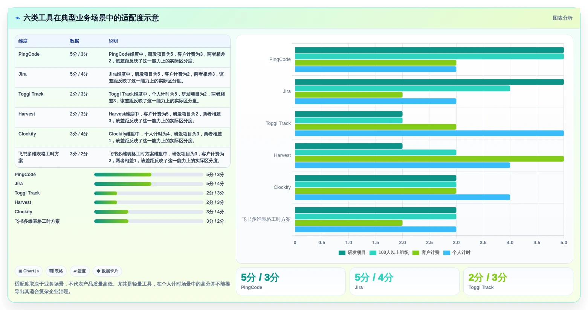Click PingCode's 研发项目 dark green bar
Screen dimensions: 588x310
tap(429, 50)
